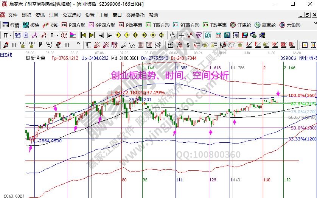Click the 9P四方形 toolbar button
Screen dimensions: 317x198
coord(102,25)
